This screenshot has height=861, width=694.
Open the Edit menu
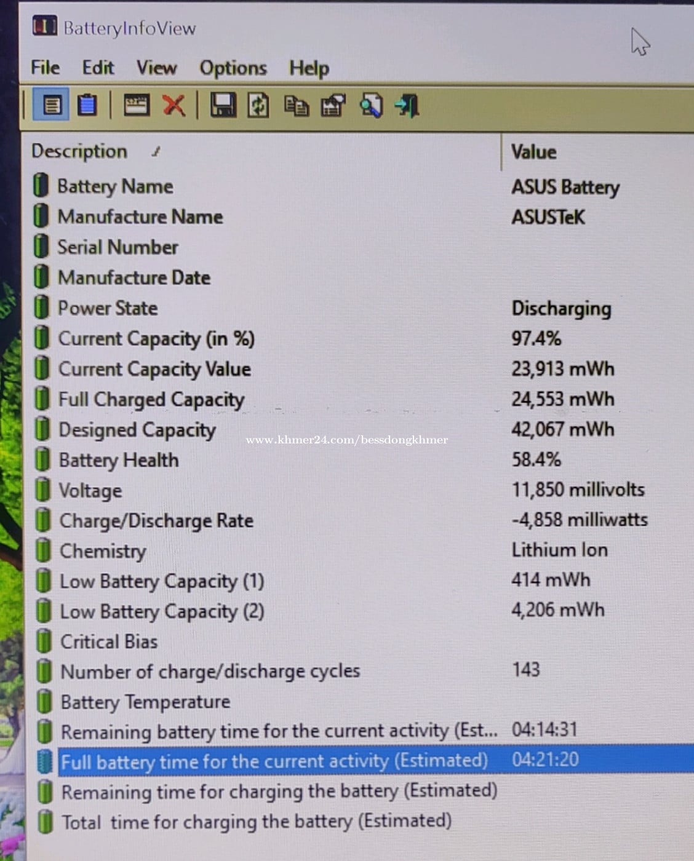pos(98,67)
